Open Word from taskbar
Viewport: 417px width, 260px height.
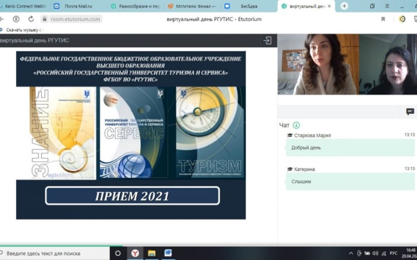[x=168, y=253]
